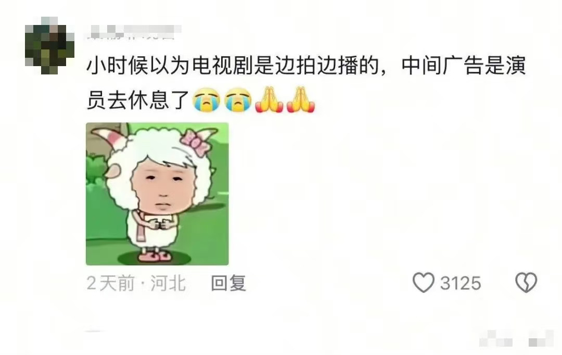
Task: Tap the 河北 location label
Action: click(168, 283)
